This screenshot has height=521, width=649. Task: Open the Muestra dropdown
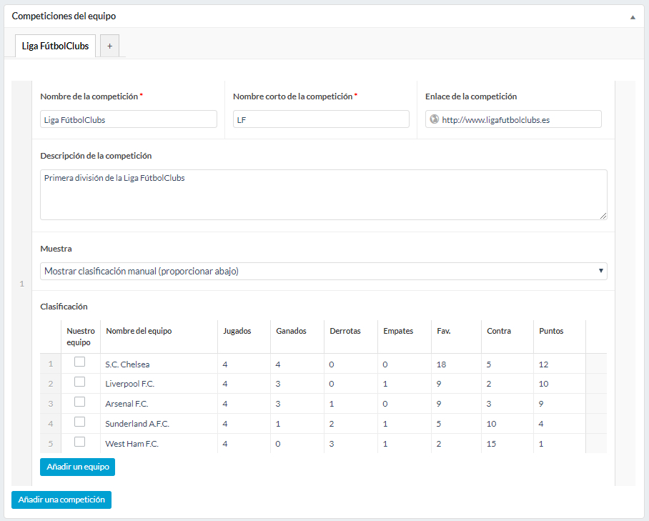coord(323,271)
